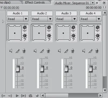Screen dimensions: 108x98
Task: Click the vertical scrollbar thumb
Action: point(105,45)
